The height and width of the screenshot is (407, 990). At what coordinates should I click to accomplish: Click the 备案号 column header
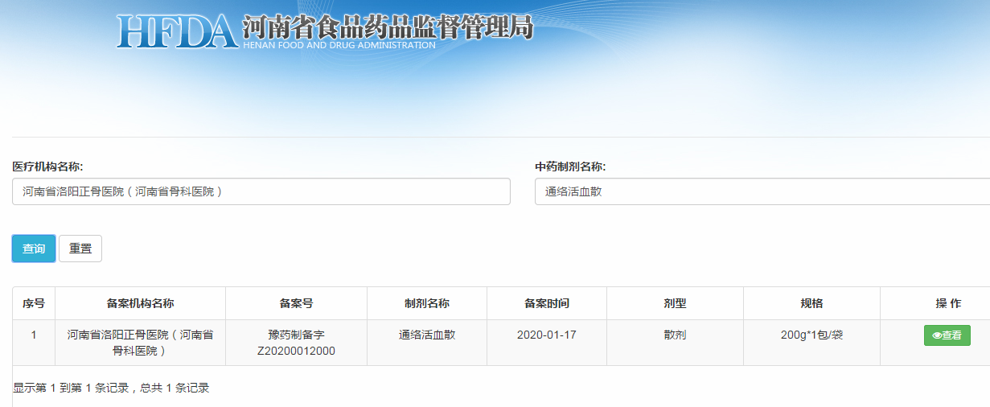(296, 303)
